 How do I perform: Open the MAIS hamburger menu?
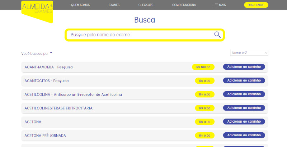(x=220, y=5)
